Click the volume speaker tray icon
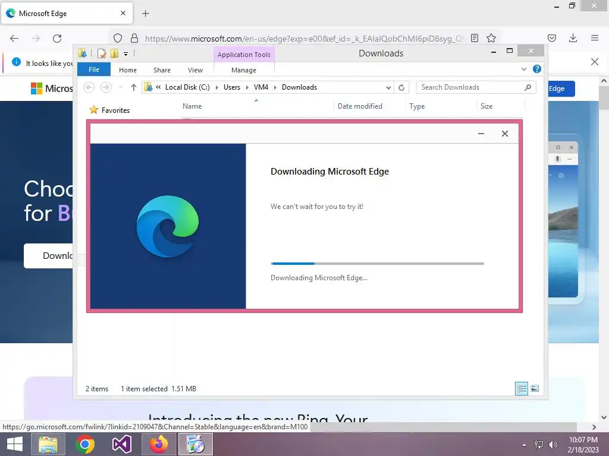Screen dimensions: 609x456 [x=553, y=445]
